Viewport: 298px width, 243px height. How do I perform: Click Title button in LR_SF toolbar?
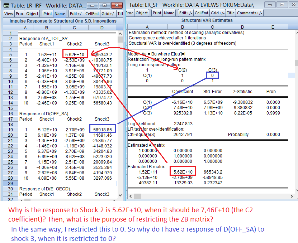coord(231,13)
